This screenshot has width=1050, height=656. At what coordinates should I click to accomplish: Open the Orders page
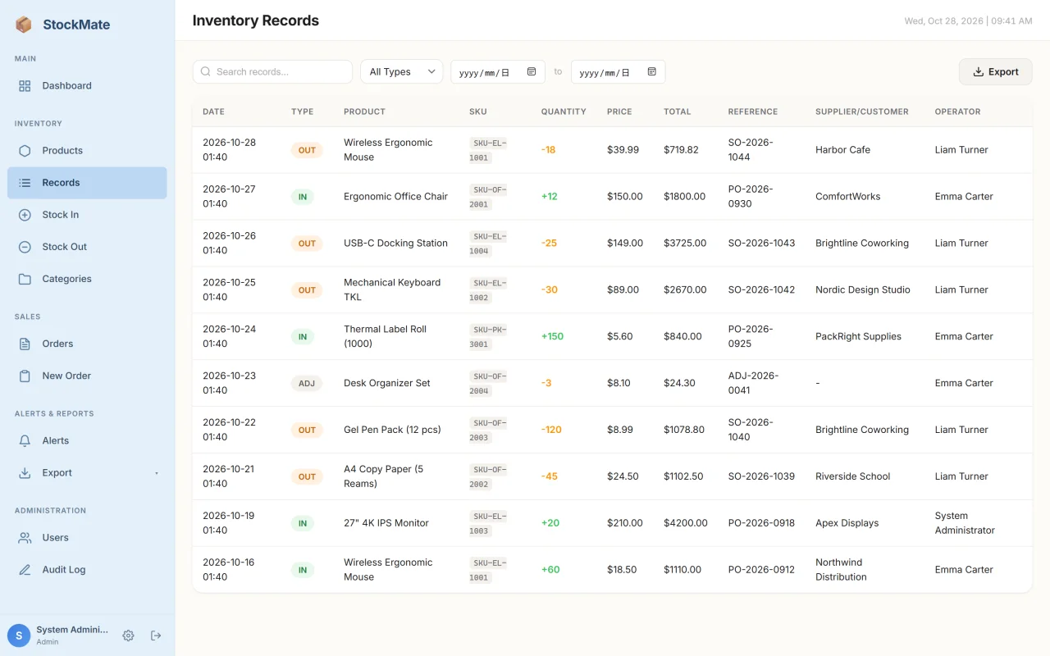[x=87, y=344]
